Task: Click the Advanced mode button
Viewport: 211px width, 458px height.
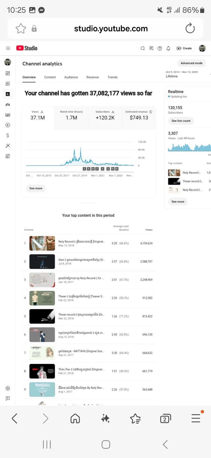Action: pos(192,63)
